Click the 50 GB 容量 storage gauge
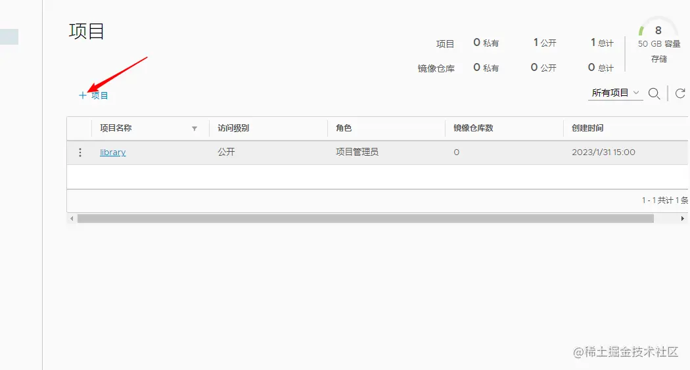The width and height of the screenshot is (690, 370). 658,39
